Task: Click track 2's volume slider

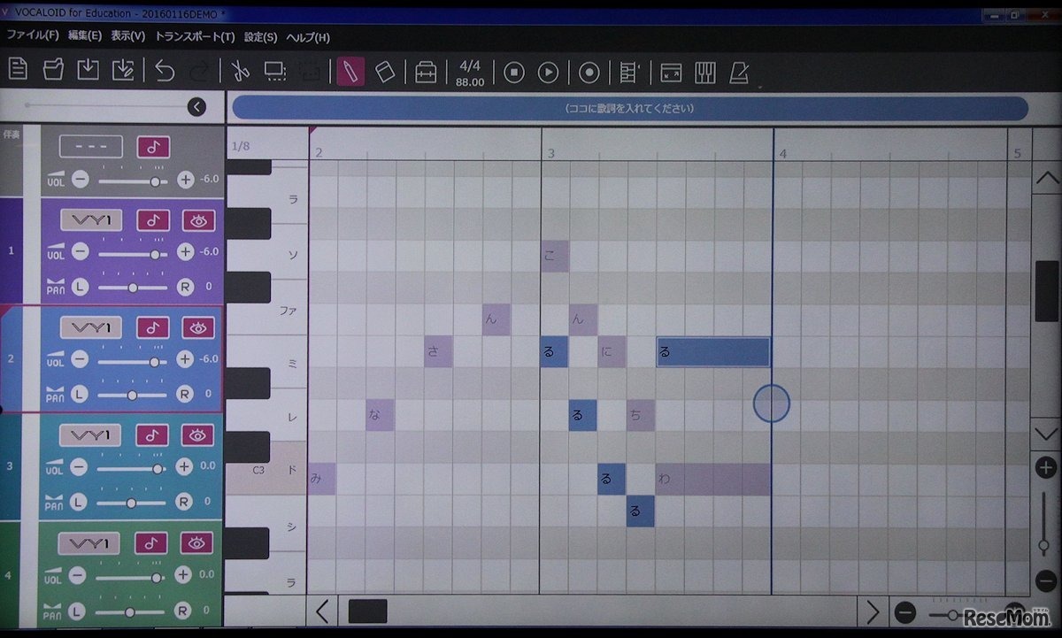Action: tap(133, 360)
